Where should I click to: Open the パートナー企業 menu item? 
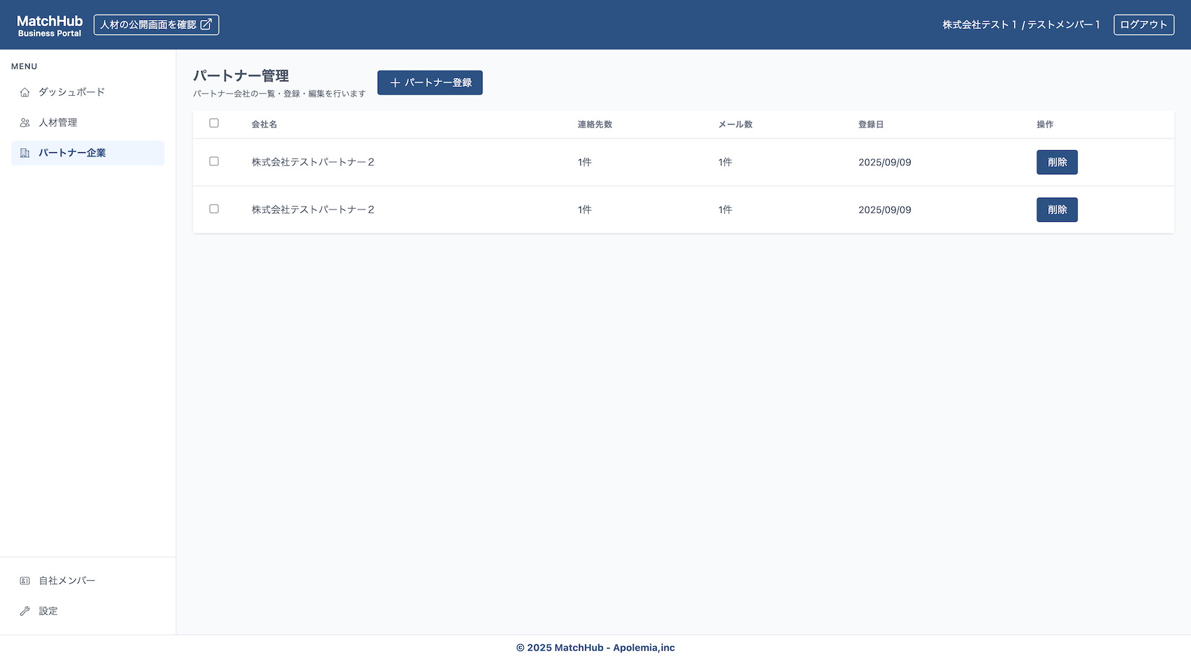click(72, 153)
